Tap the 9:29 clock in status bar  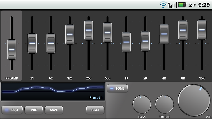tap(204, 5)
